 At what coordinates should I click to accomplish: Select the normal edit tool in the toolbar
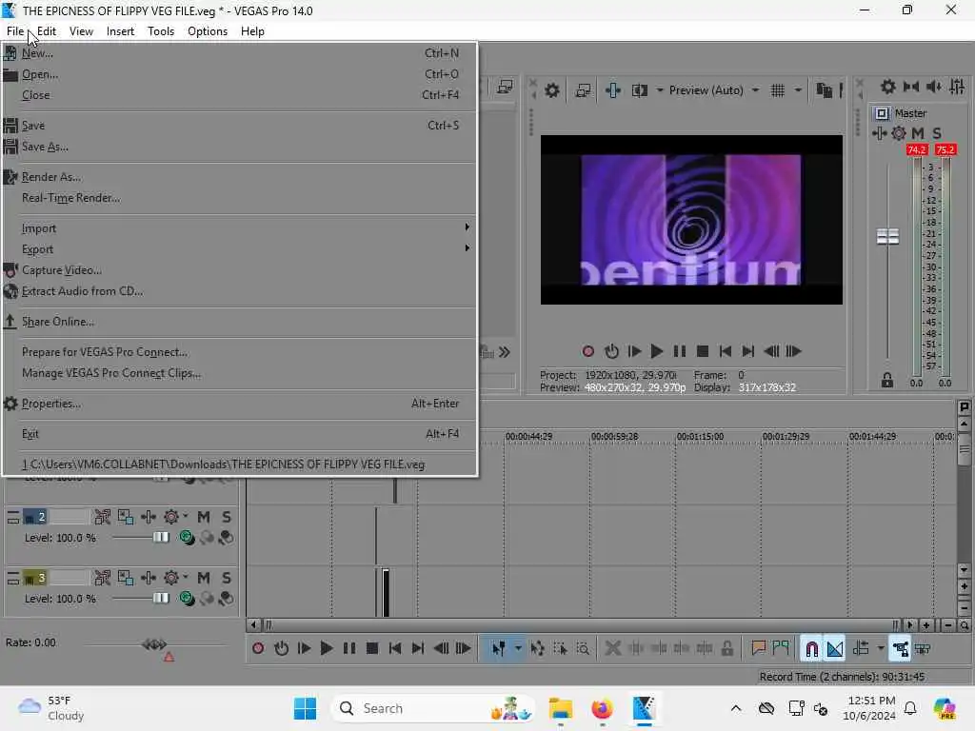point(498,649)
